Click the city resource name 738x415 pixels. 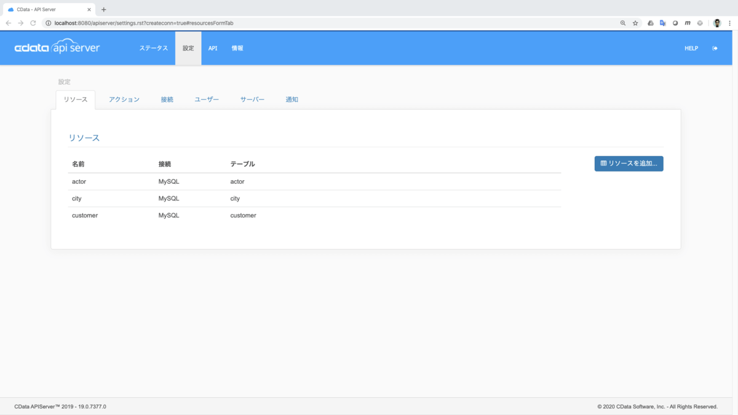coord(77,199)
